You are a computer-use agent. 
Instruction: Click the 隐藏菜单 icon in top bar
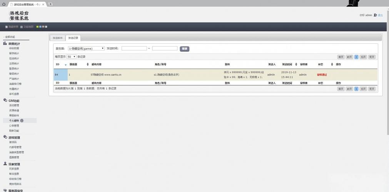[7, 27]
